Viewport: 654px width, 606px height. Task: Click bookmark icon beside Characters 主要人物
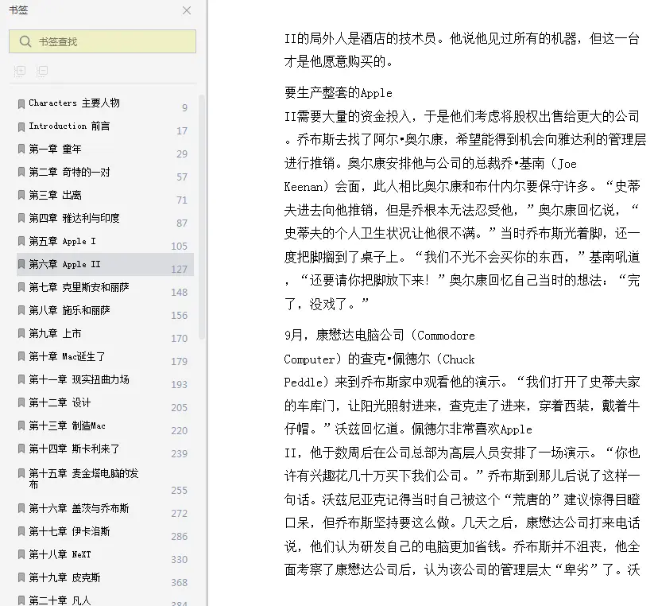pos(21,103)
